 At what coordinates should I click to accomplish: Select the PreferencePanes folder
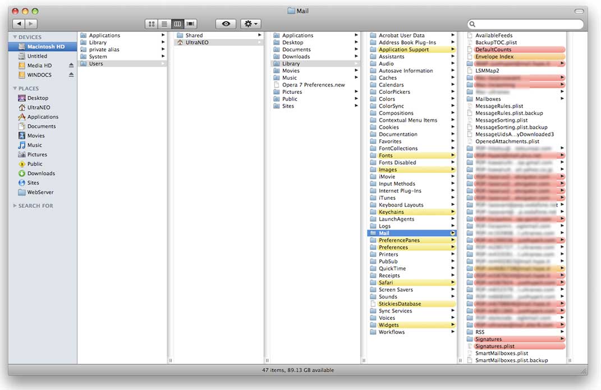(412, 240)
